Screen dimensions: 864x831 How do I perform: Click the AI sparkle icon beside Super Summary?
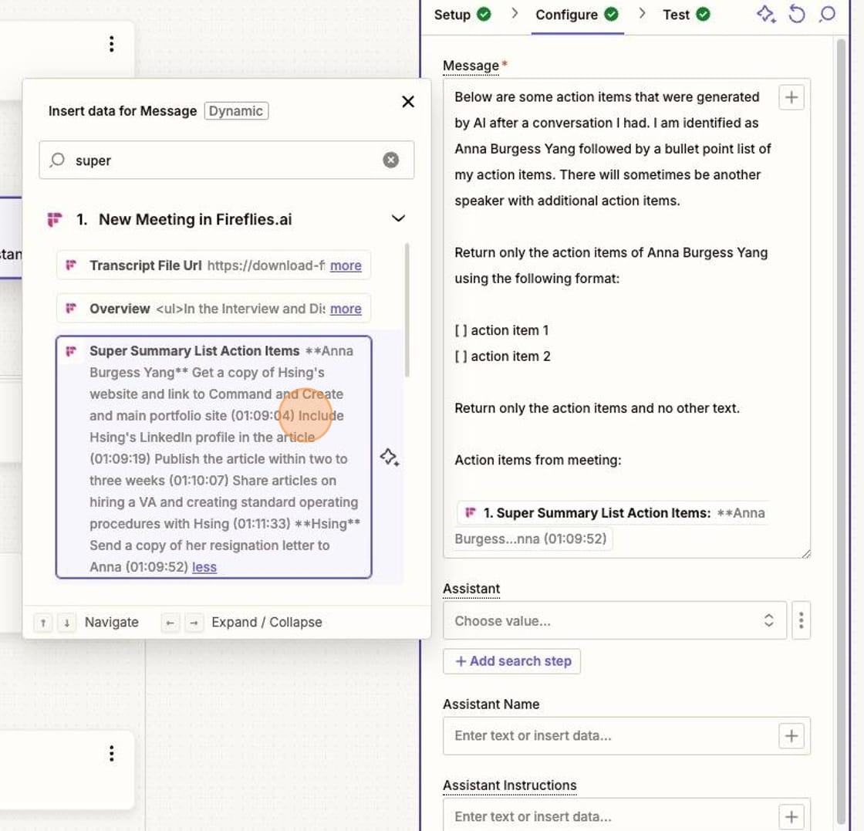(x=390, y=457)
